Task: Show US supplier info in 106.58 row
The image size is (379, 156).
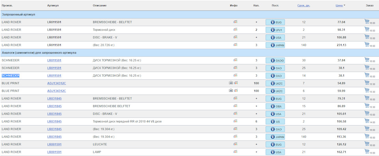Action: point(275,121)
